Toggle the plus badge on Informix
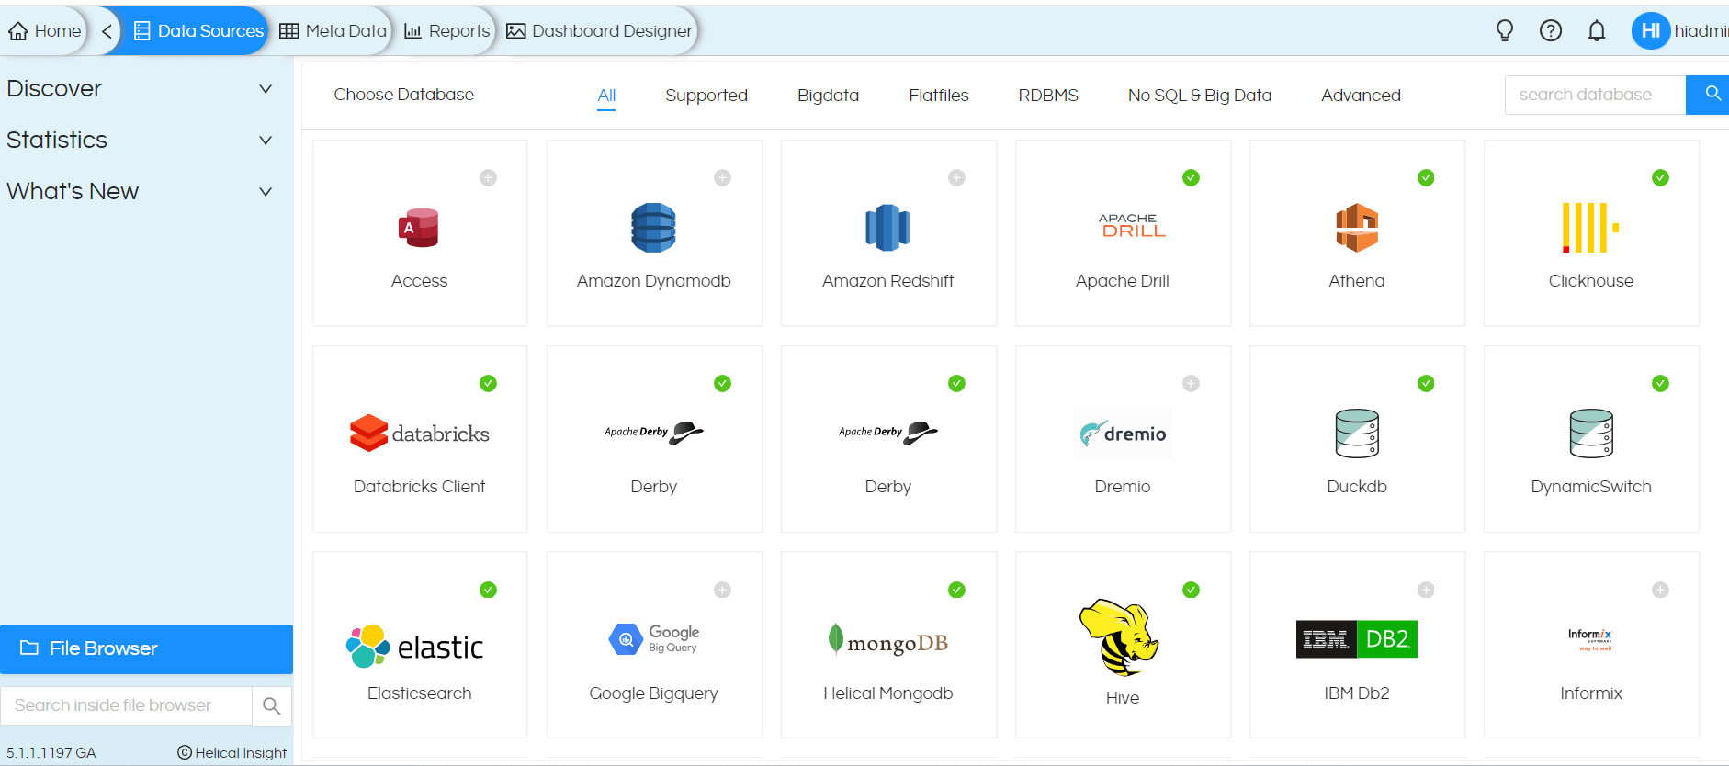 click(x=1660, y=590)
